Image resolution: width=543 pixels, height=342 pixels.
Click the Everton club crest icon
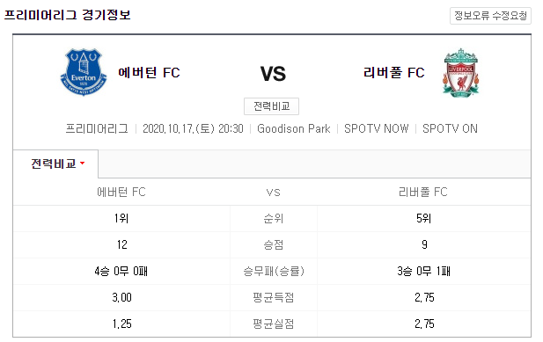(x=84, y=72)
